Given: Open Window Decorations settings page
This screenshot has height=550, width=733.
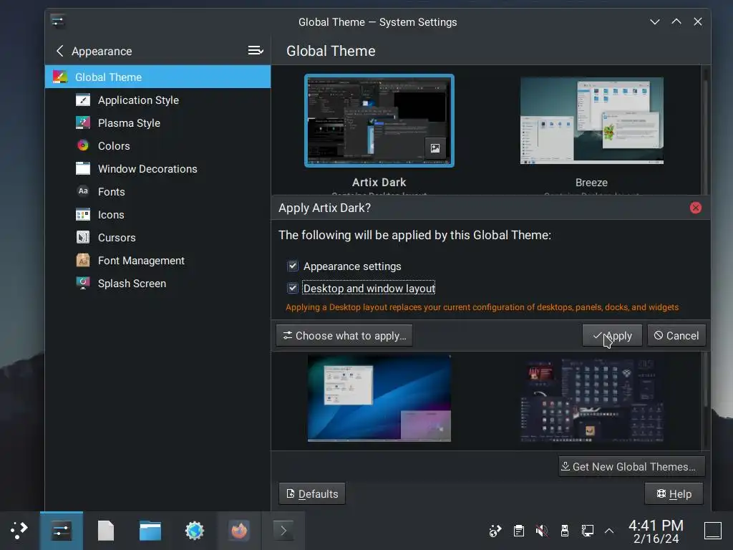Looking at the screenshot, I should (x=158, y=168).
